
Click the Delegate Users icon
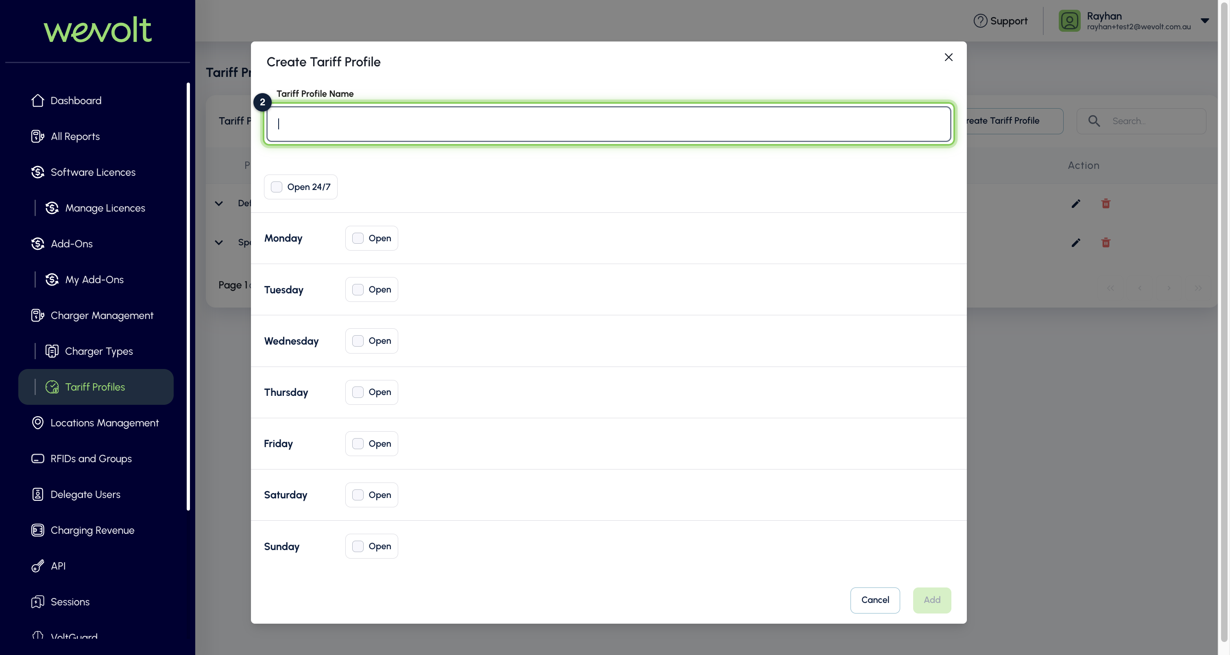[x=38, y=494]
